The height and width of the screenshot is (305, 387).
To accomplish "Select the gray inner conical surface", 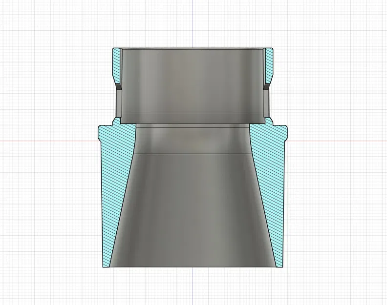I will 193,209.
